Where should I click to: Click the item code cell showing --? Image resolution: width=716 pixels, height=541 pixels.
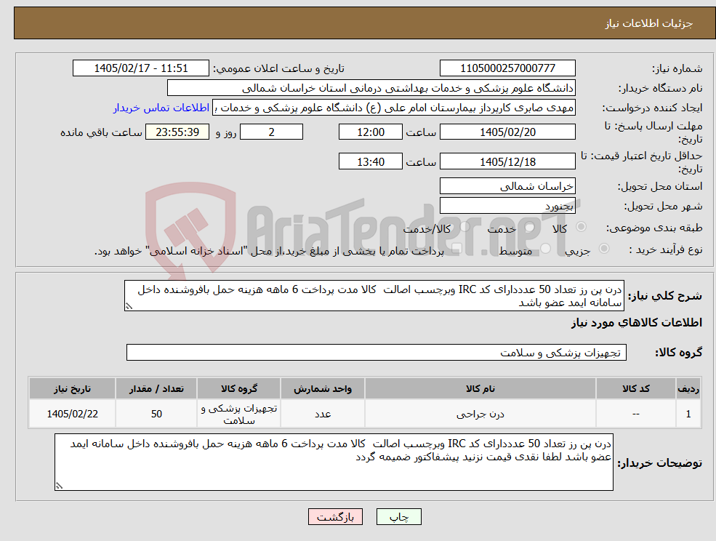click(635, 414)
